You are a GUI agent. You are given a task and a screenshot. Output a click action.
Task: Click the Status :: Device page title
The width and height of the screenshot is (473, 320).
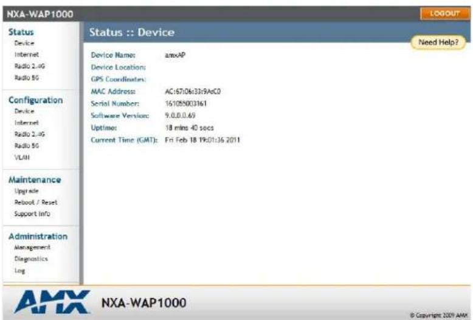point(132,32)
